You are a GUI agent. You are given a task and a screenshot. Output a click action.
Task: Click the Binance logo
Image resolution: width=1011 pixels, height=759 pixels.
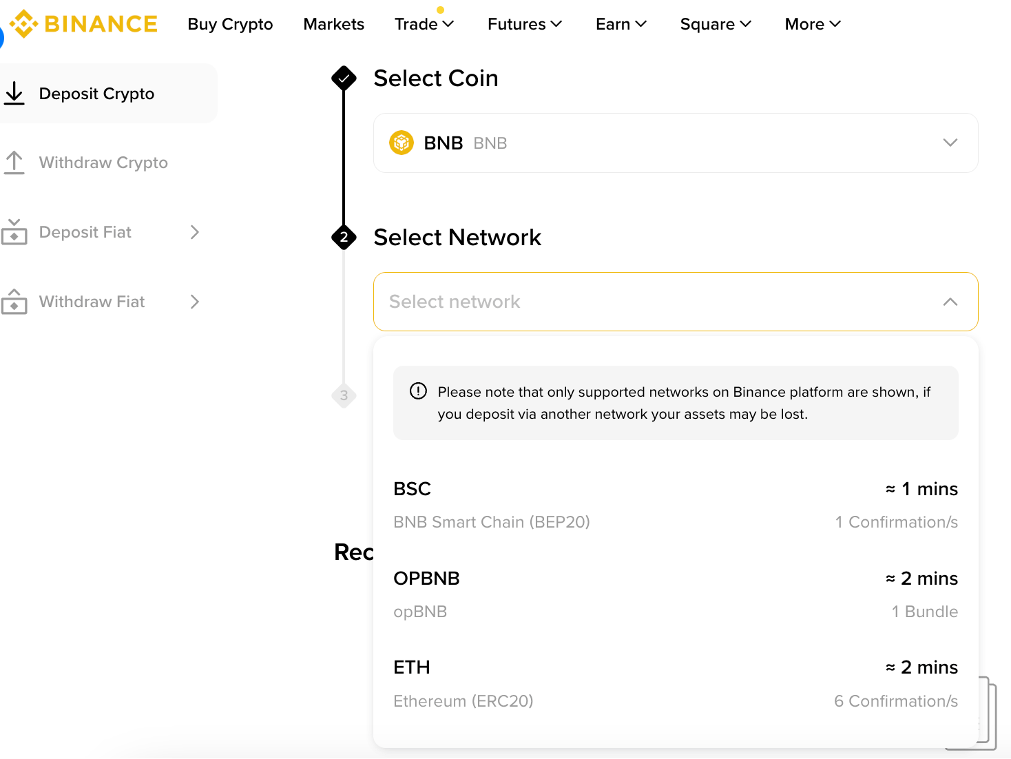(83, 24)
